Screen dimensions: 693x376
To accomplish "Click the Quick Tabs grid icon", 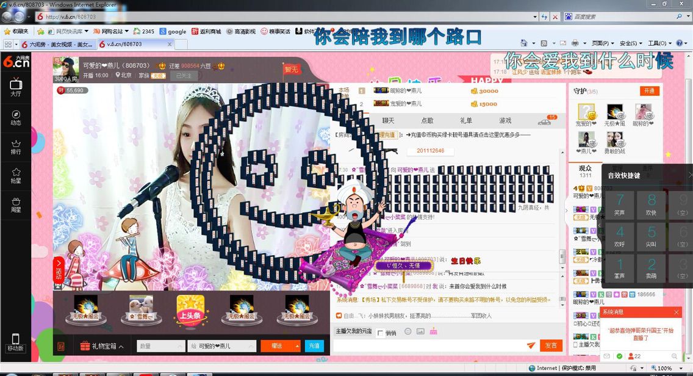I will (8, 44).
